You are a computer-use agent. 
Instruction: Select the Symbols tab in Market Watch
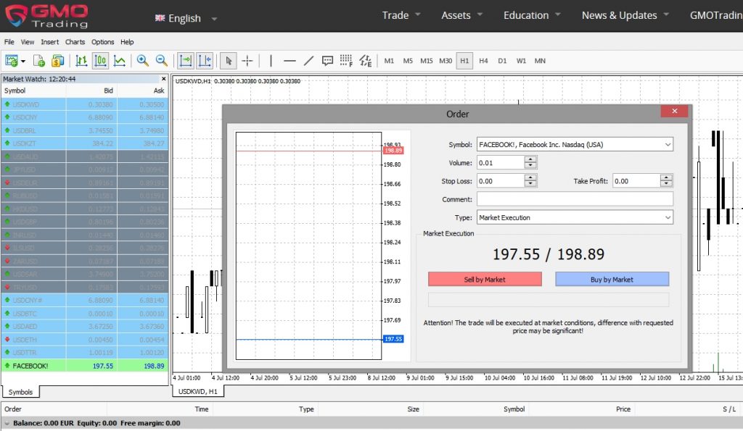(x=21, y=392)
